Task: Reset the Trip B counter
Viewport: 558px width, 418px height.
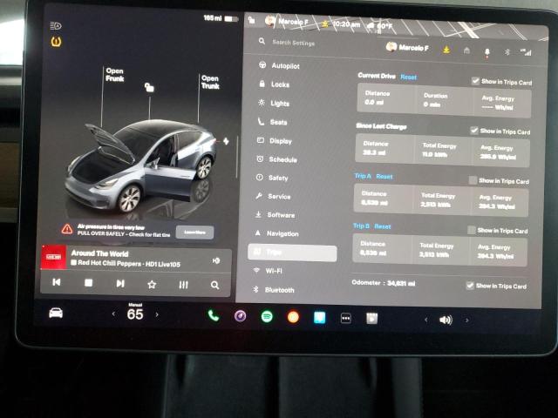Action: (382, 226)
